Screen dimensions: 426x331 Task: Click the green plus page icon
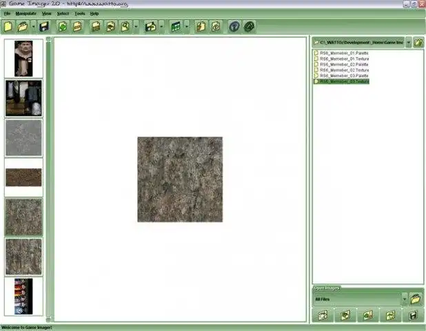pyautogui.click(x=63, y=26)
